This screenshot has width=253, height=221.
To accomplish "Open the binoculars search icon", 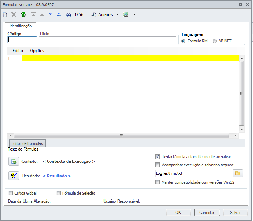I will [x=68, y=15].
